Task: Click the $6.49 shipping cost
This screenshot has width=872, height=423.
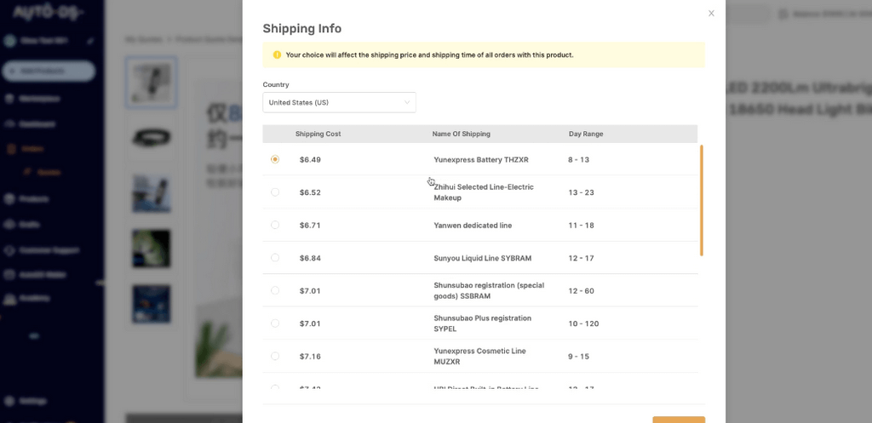Action: tap(310, 159)
